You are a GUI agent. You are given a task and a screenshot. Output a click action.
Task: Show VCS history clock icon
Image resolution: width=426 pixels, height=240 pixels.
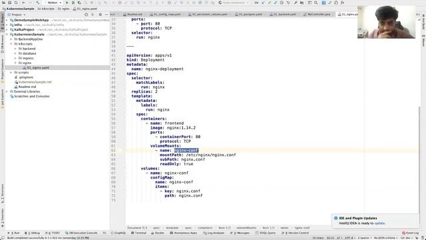282,3
